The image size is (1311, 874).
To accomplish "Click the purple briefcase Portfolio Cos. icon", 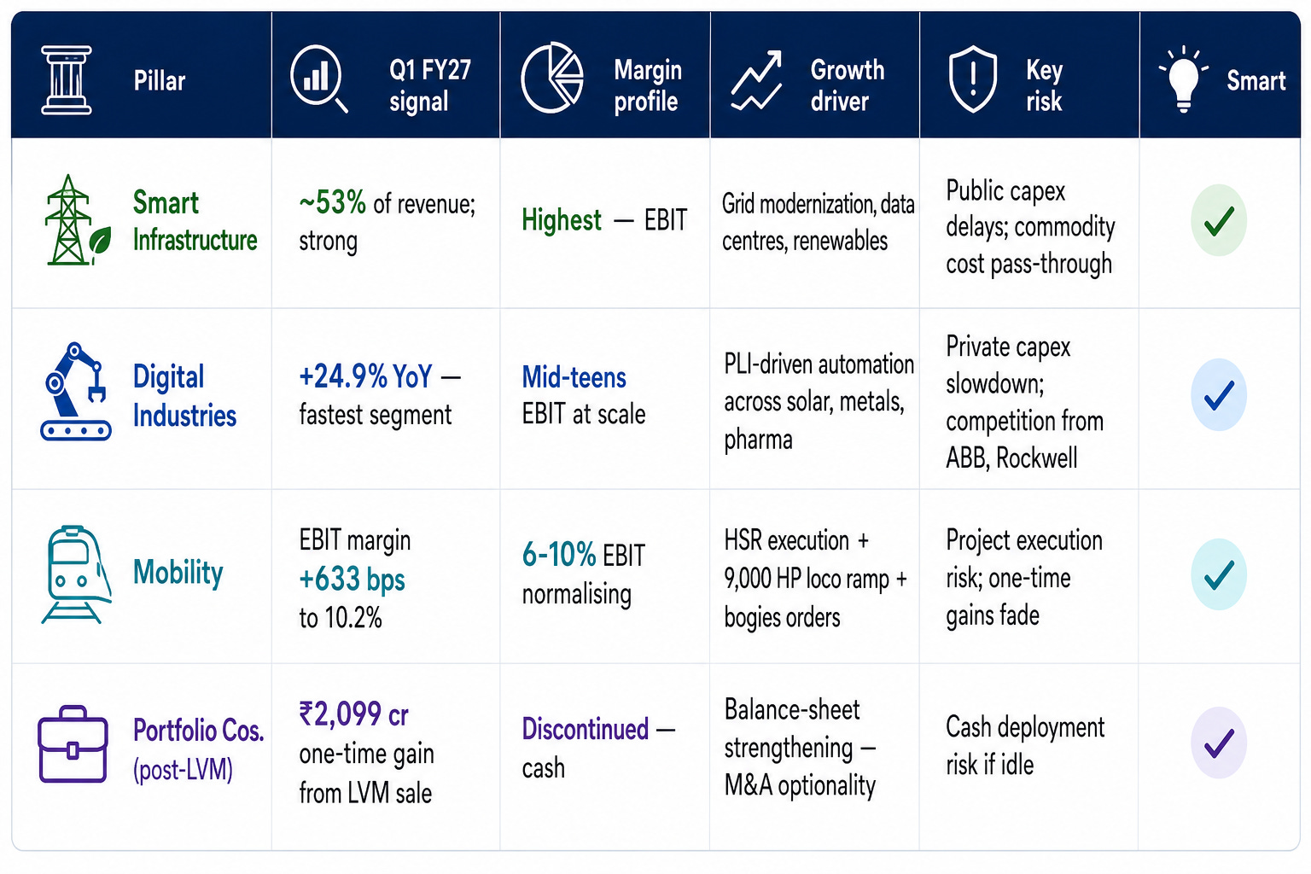I will tap(73, 744).
